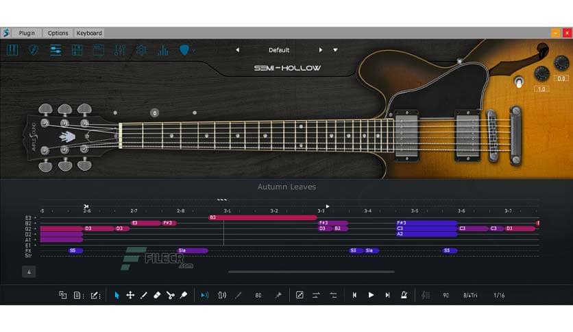Toggle the blue audition speaker icon
Viewport: 573px width, 332px height.
205,295
